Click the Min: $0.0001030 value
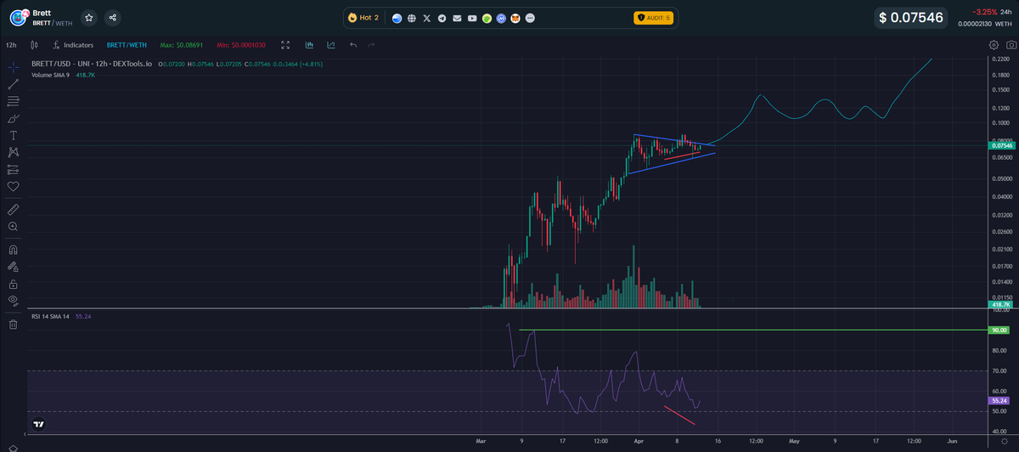This screenshot has width=1019, height=452. 242,45
